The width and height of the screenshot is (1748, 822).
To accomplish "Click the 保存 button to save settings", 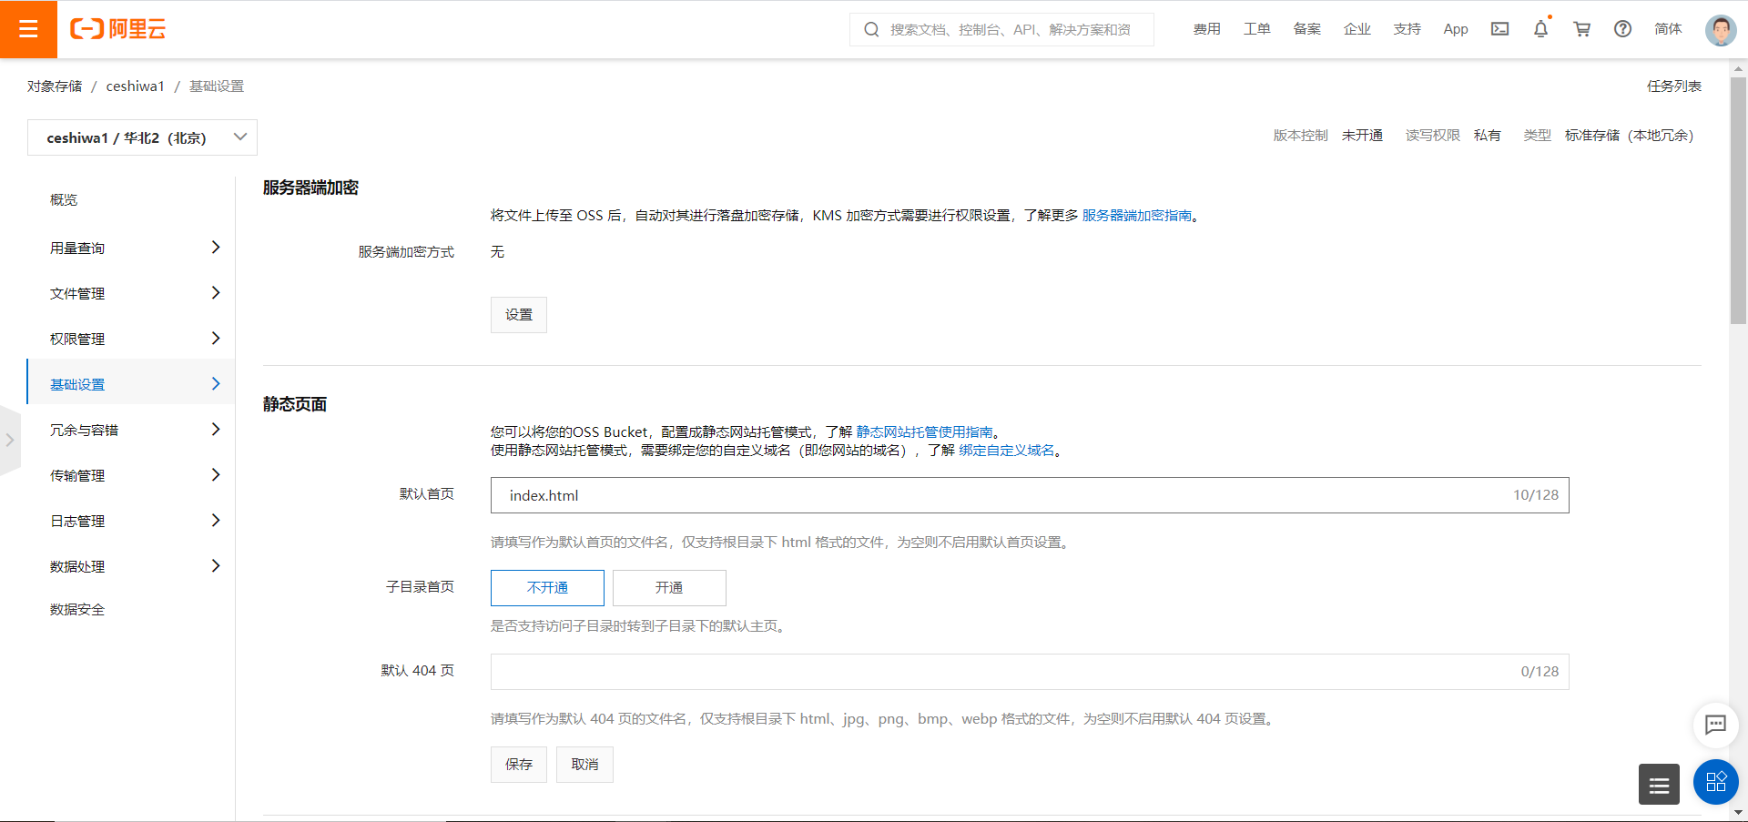I will 518,765.
